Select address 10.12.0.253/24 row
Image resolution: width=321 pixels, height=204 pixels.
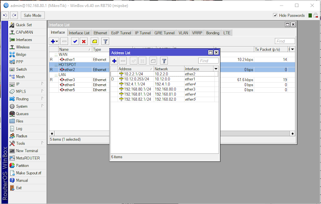click(x=165, y=79)
